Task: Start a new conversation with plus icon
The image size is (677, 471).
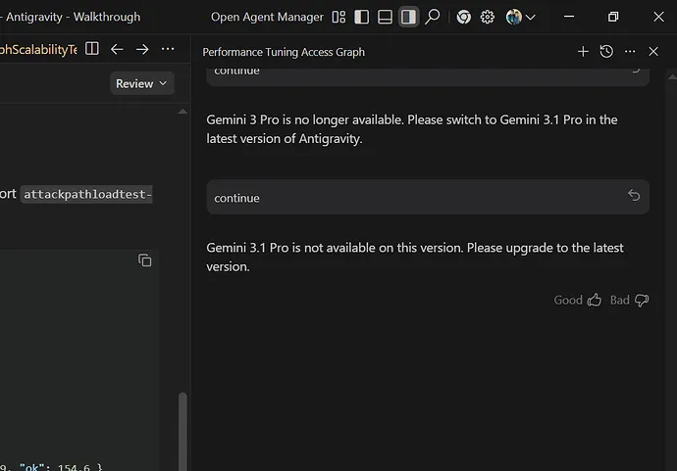Action: (583, 52)
